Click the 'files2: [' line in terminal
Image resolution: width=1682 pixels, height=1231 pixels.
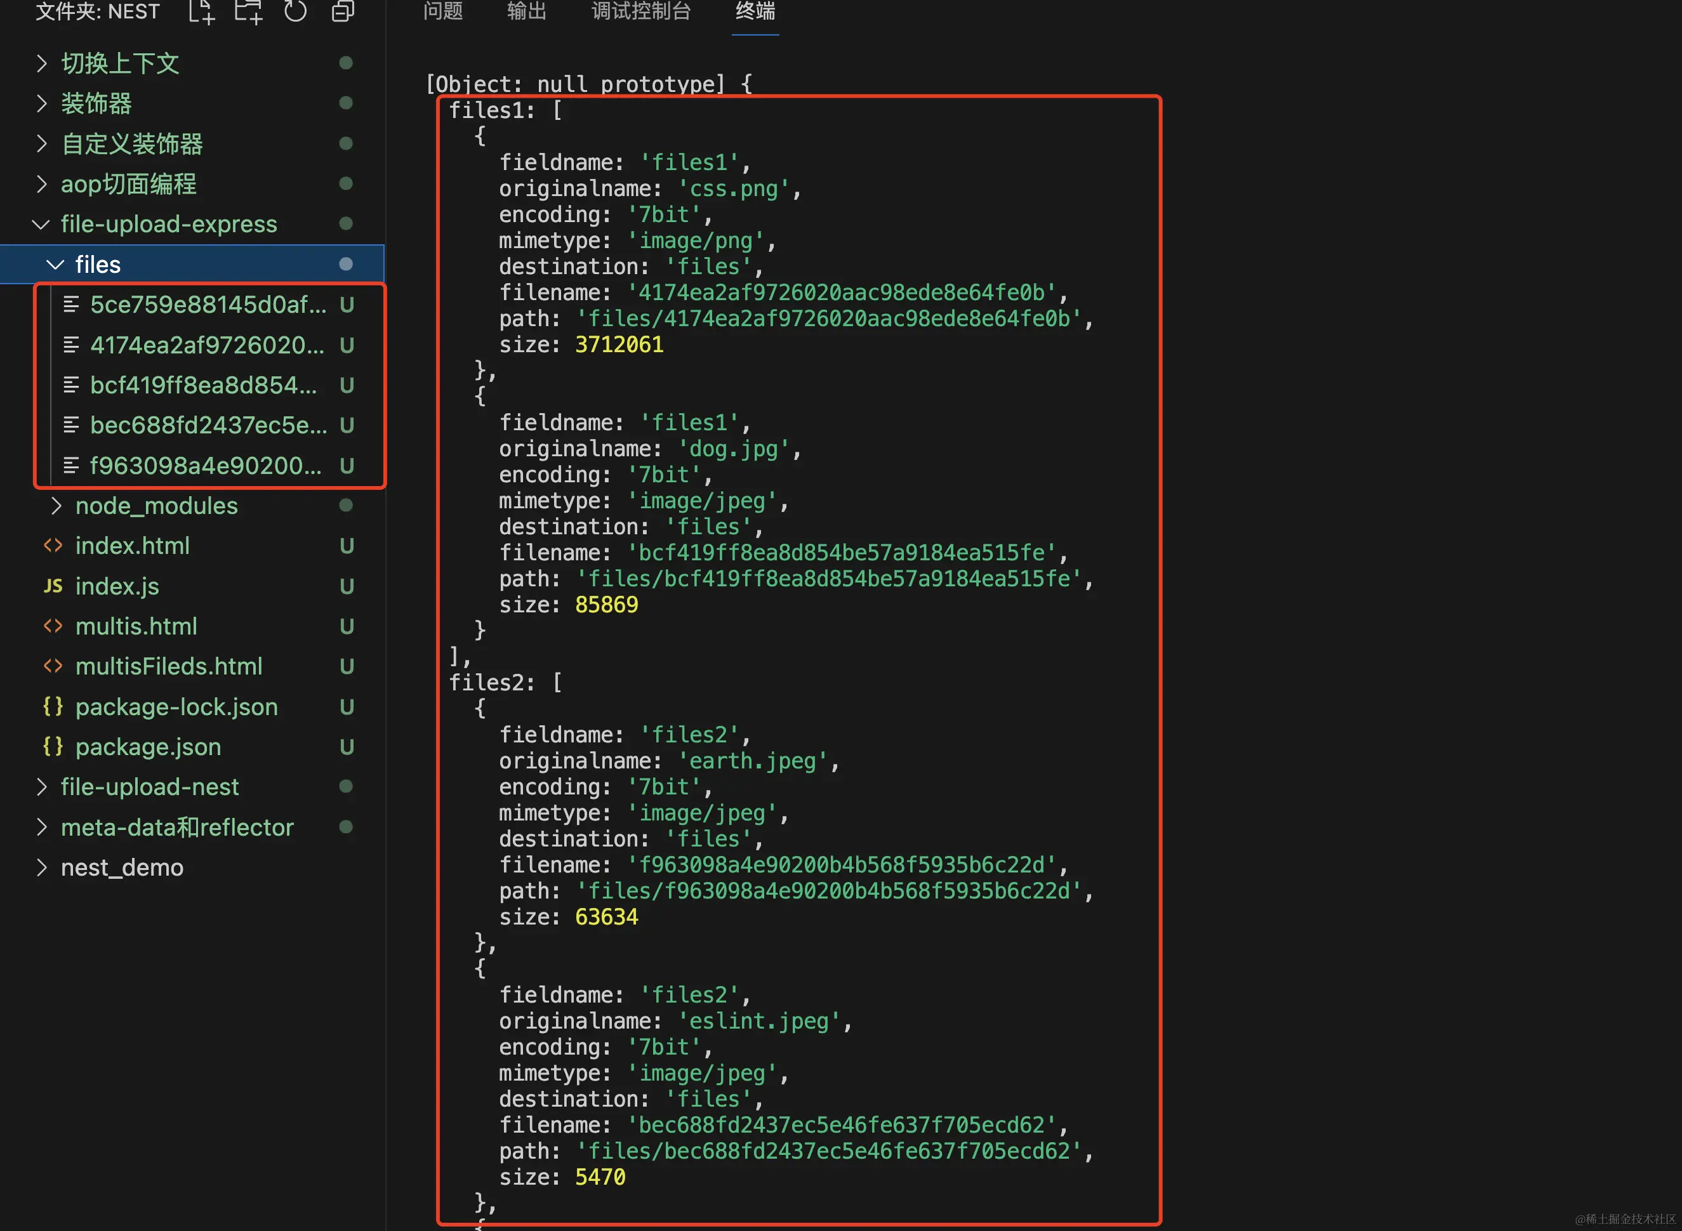pyautogui.click(x=505, y=682)
